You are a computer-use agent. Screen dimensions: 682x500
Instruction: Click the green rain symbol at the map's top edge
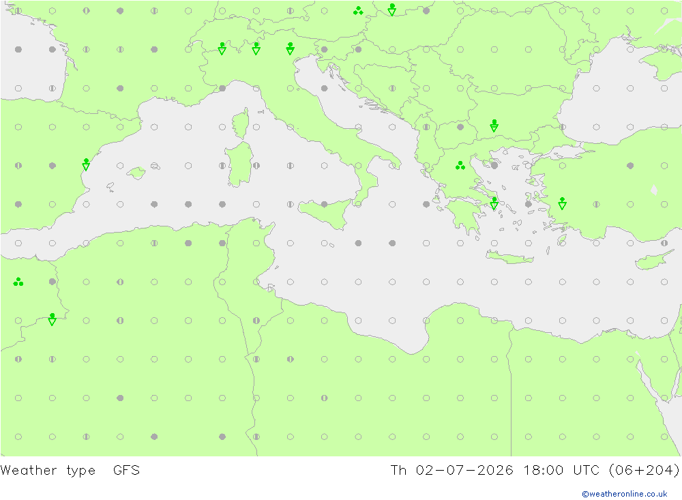358,10
